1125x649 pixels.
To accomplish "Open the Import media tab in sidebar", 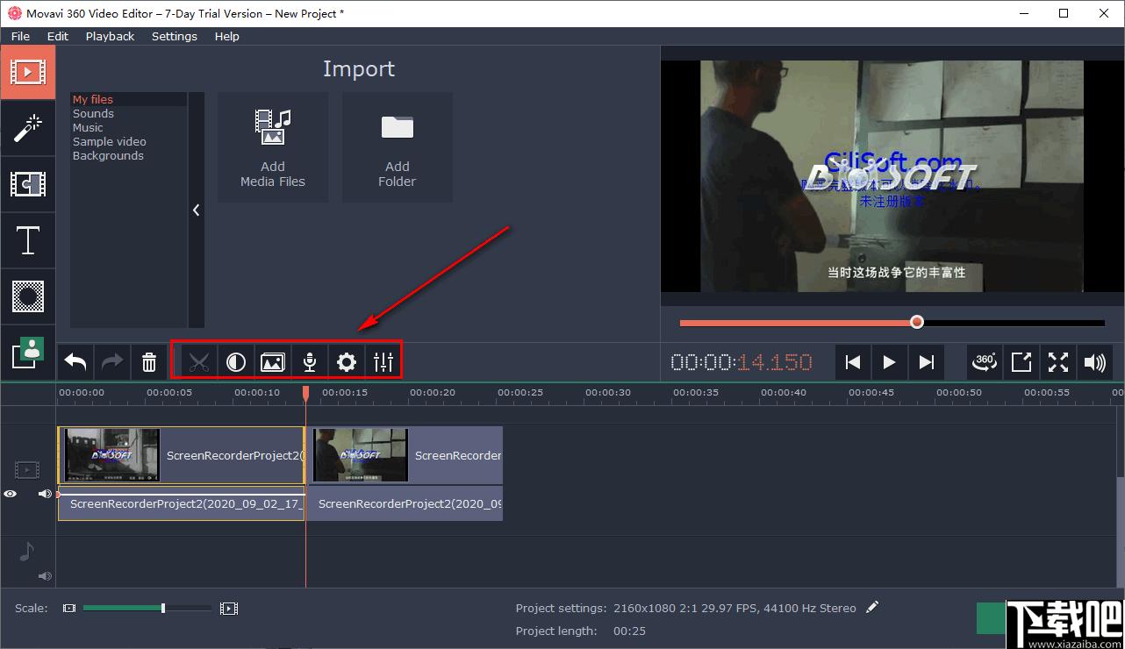I will click(x=27, y=71).
